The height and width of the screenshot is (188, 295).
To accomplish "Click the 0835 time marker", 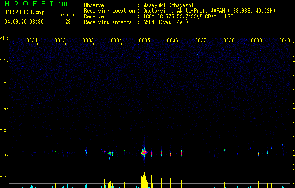I will tap(144, 40).
